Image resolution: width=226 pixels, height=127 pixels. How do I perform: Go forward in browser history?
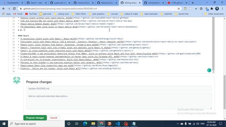9,8
